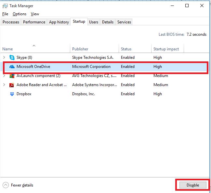Expand the Skype (8) group
The width and height of the screenshot is (211, 193).
click(4, 58)
